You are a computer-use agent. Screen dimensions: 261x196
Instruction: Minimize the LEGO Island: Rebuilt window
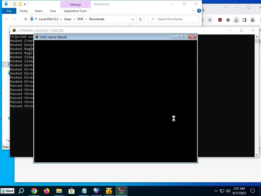[175, 37]
